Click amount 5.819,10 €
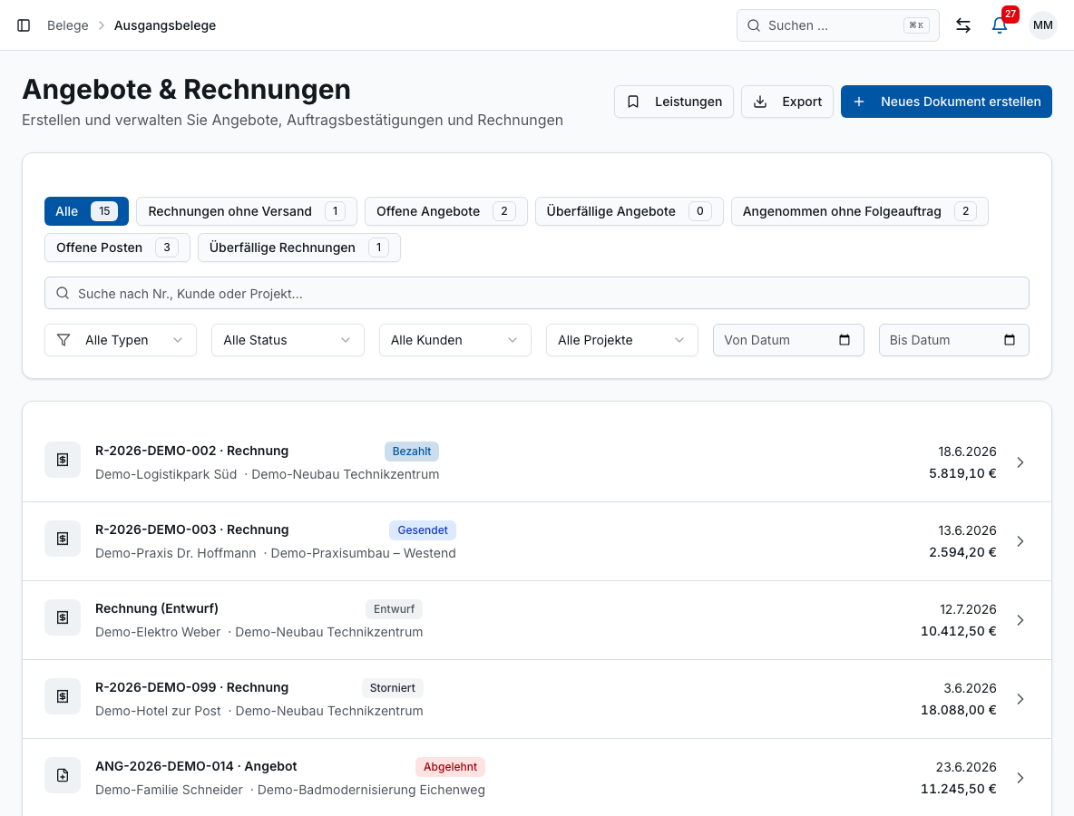Viewport: 1074px width, 816px height. (x=962, y=473)
